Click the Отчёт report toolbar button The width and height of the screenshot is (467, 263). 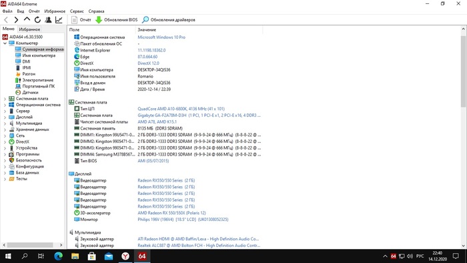tap(81, 20)
